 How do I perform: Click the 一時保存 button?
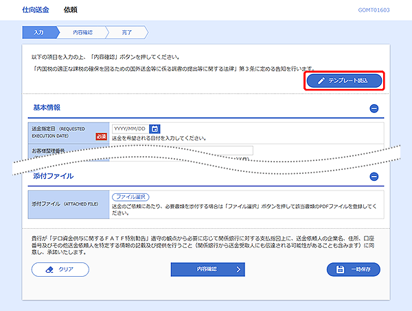pyautogui.click(x=354, y=269)
